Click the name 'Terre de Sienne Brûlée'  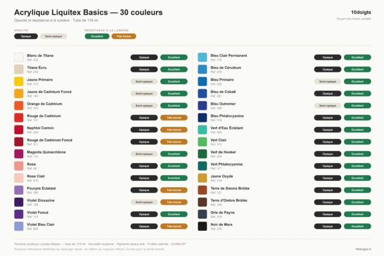tap(230, 188)
